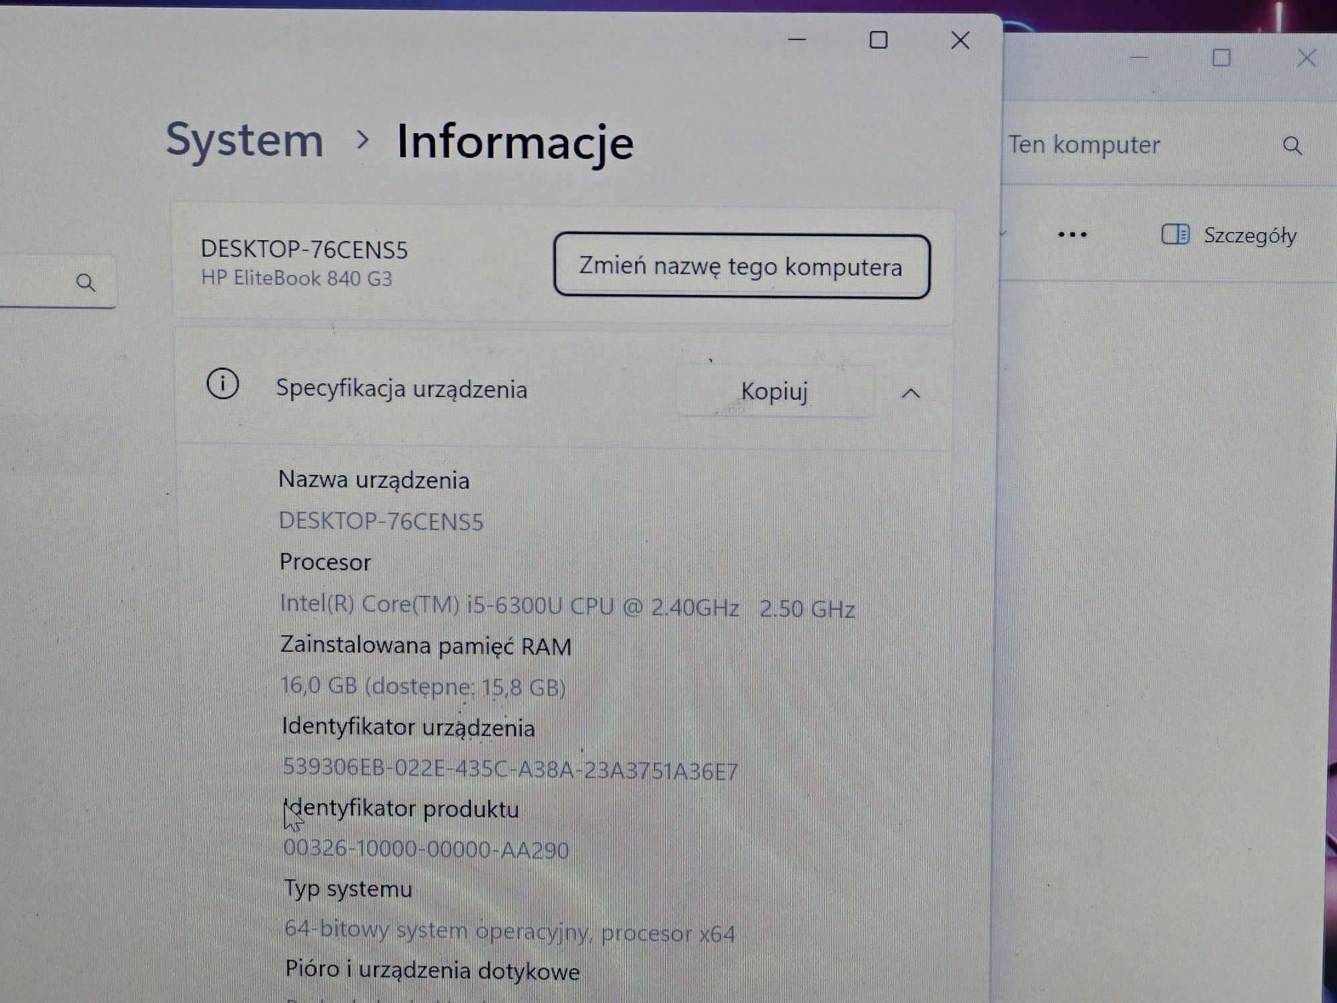
Task: Click 64-bitowy system operacyjny value
Action: pyautogui.click(x=509, y=931)
